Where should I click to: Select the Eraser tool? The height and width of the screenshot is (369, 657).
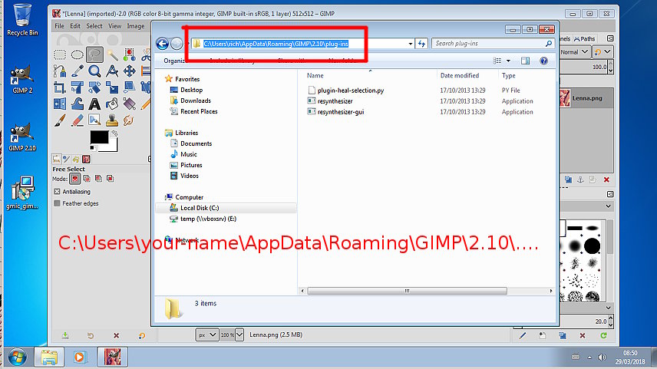click(x=77, y=120)
